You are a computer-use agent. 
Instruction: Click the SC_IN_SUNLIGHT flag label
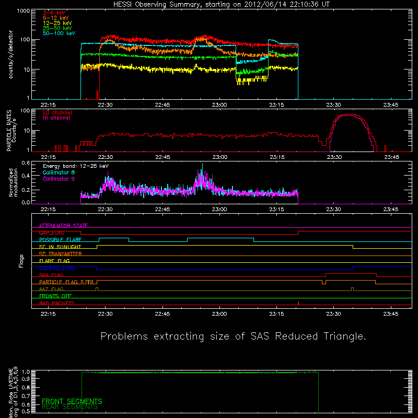(x=60, y=247)
